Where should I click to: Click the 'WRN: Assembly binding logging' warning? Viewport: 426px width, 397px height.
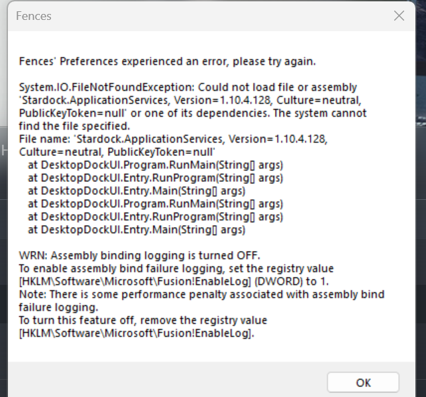[140, 256]
